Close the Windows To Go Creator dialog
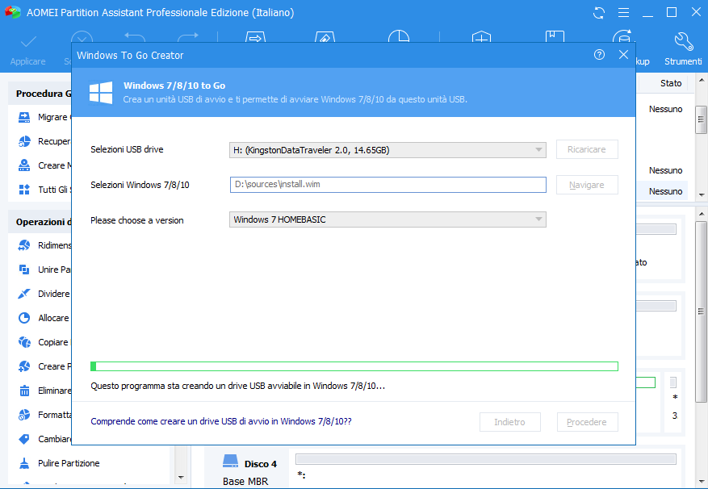The width and height of the screenshot is (708, 489). [623, 55]
